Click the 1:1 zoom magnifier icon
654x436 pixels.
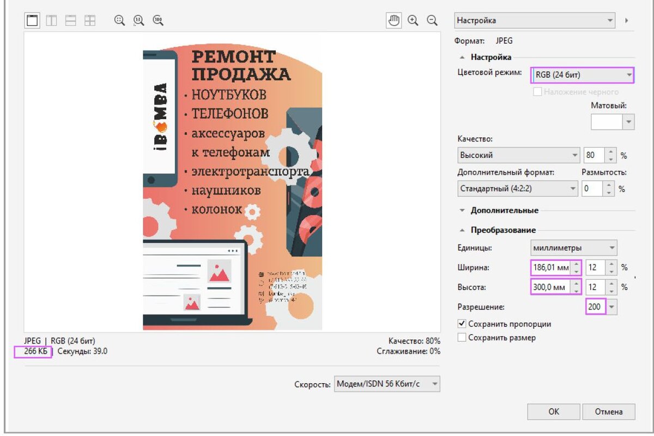point(138,21)
